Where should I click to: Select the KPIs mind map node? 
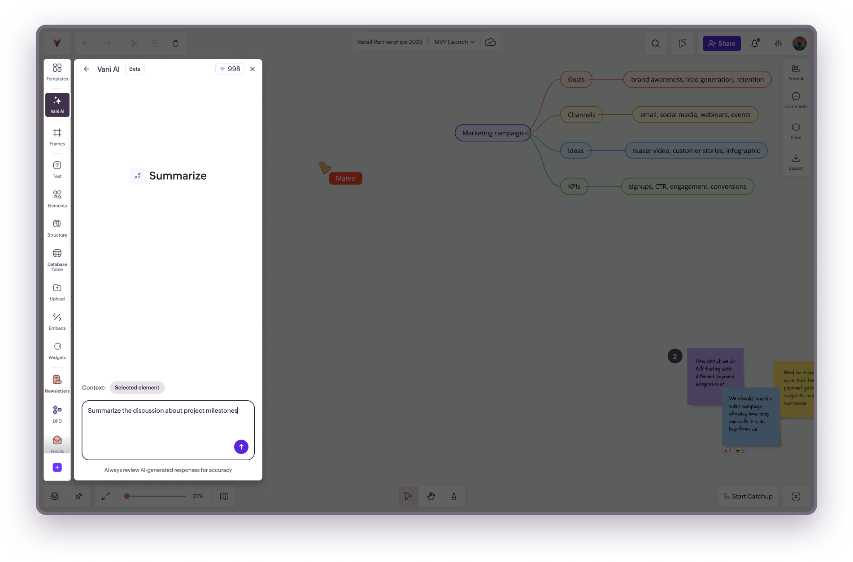[574, 186]
